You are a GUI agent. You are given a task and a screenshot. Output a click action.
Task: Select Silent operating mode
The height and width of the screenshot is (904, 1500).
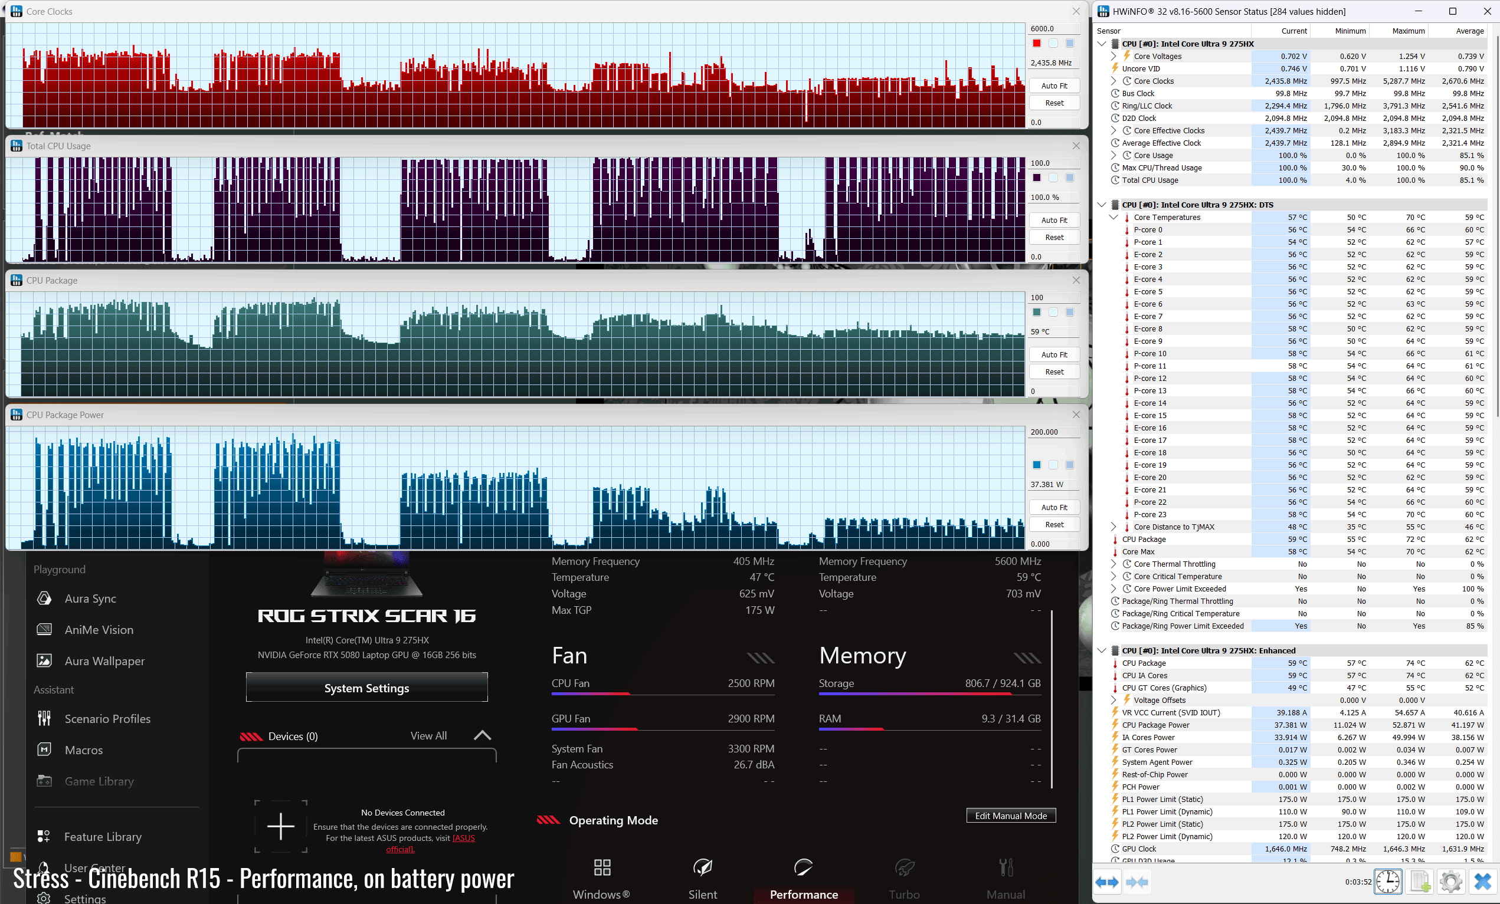point(703,879)
